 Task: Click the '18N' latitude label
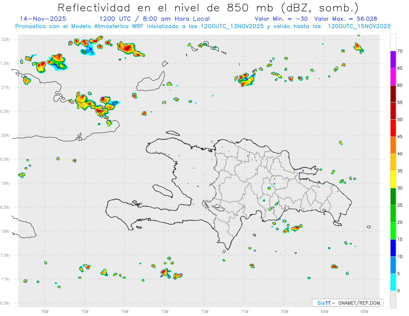point(5,231)
